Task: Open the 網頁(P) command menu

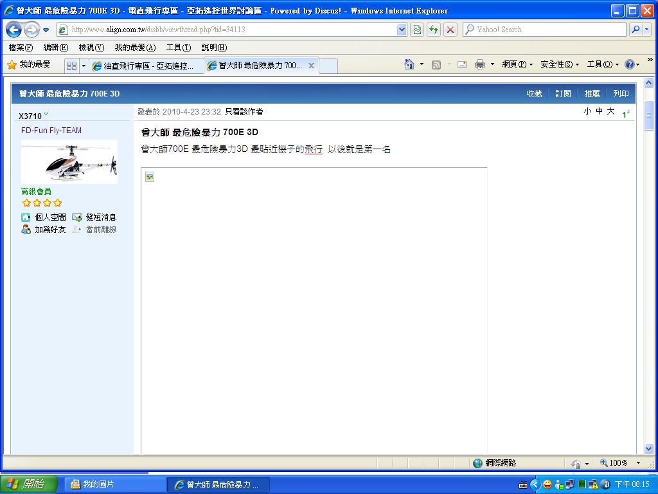Action: click(x=517, y=64)
